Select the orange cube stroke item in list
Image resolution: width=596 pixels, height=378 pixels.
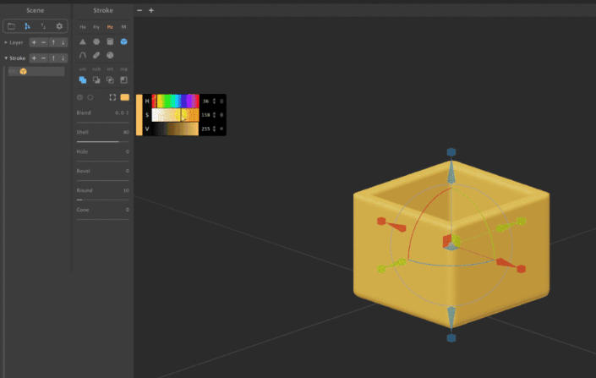(x=24, y=72)
